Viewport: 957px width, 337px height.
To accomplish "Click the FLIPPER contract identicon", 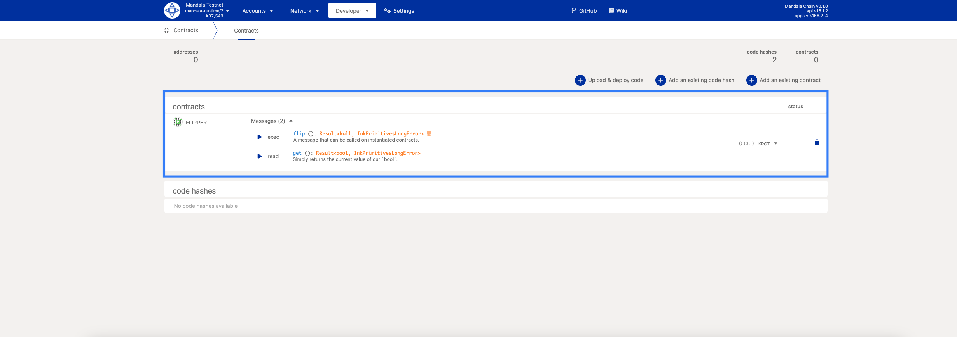I will [178, 122].
